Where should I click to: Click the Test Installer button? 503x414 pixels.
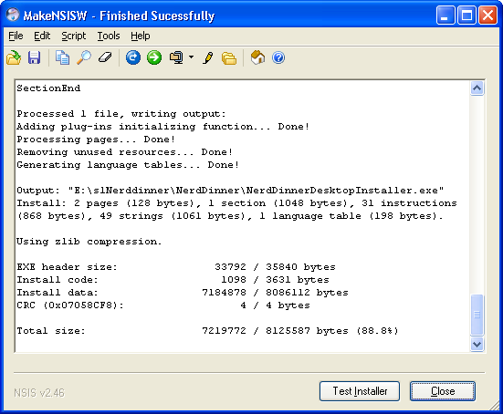(x=360, y=391)
